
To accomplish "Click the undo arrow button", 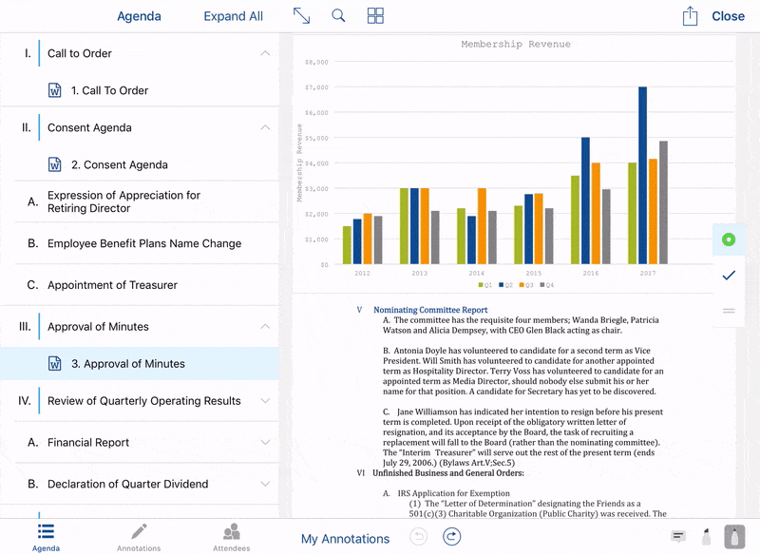I will click(x=419, y=537).
